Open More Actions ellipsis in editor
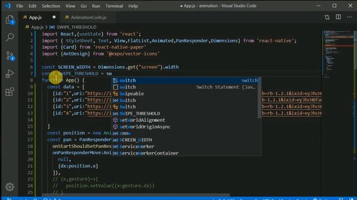The height and width of the screenshot is (200, 357). (x=349, y=17)
